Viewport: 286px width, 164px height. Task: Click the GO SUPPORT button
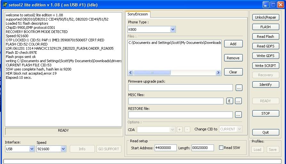point(109,149)
